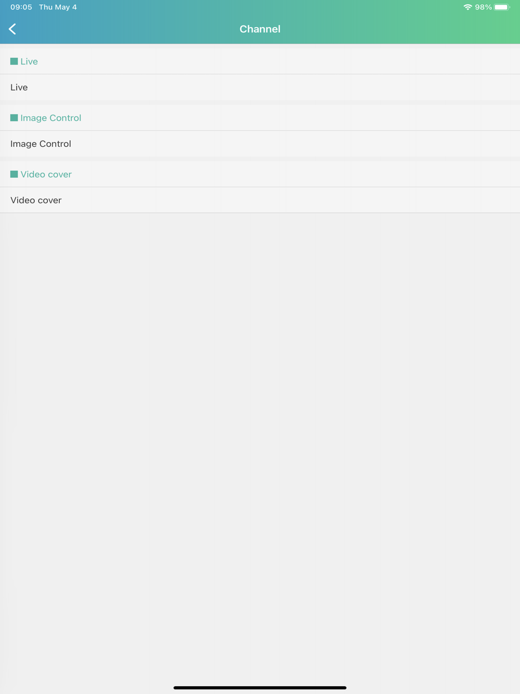Screen dimensions: 520x694
Task: Tap the Wi-Fi signal icon in status bar
Action: 467,7
